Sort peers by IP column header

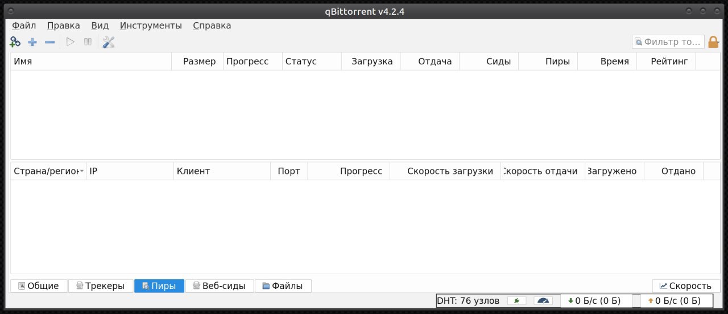pyautogui.click(x=130, y=171)
